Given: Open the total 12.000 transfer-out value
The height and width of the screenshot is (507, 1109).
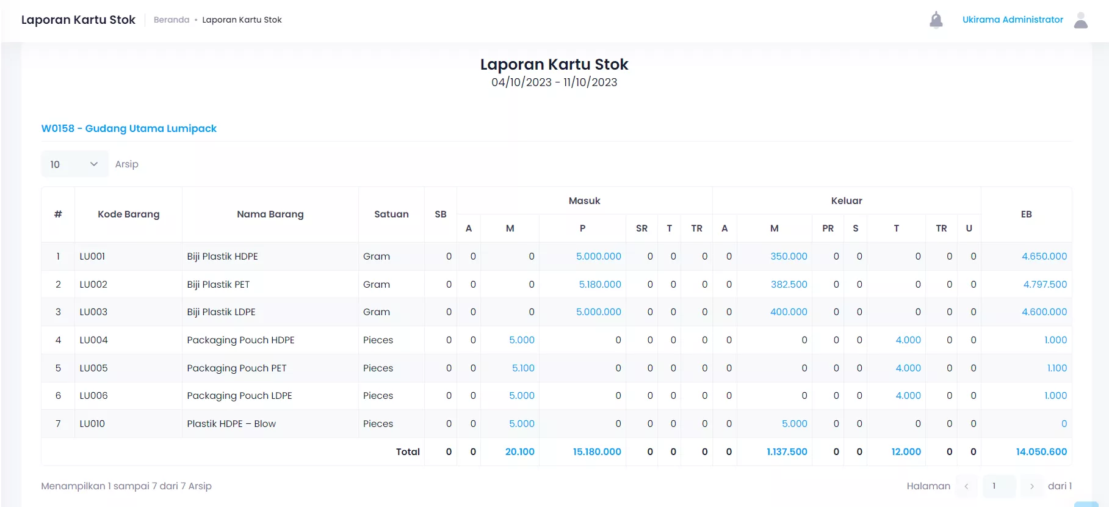Looking at the screenshot, I should [906, 452].
